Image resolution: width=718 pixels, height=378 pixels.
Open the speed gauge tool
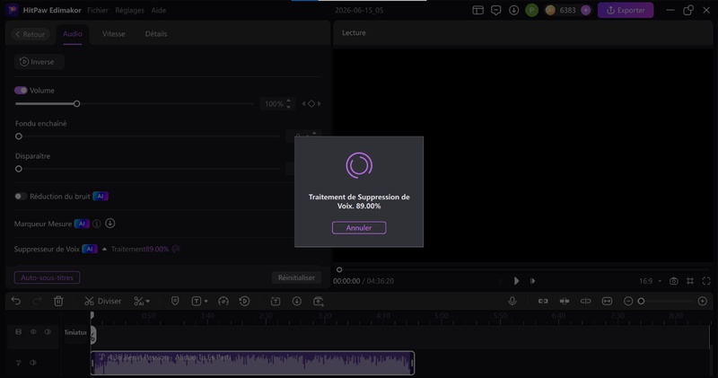click(223, 301)
